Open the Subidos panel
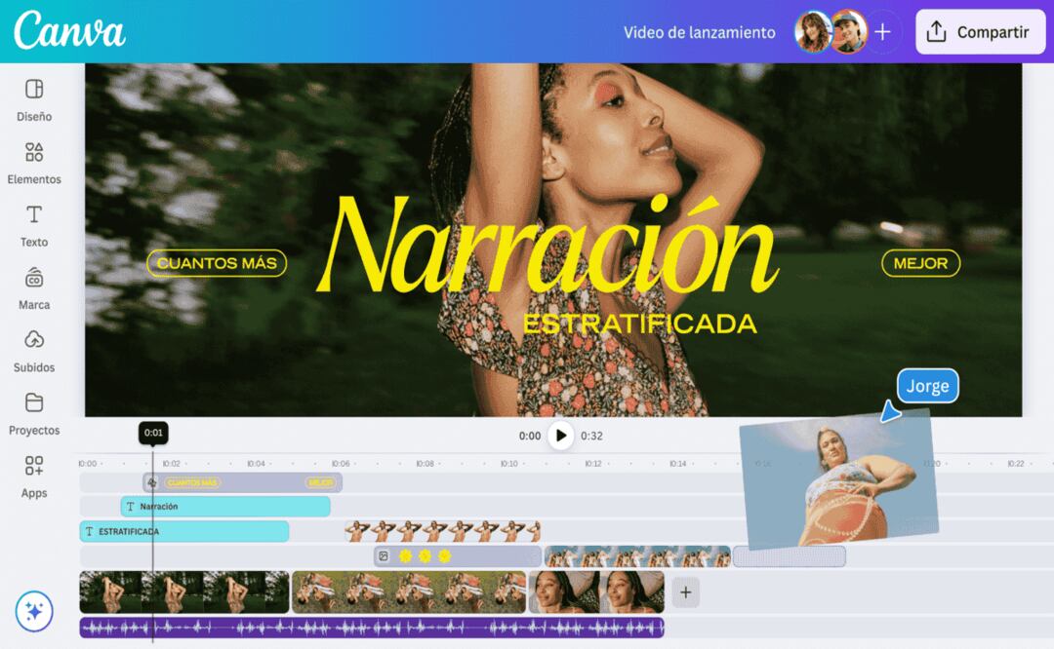 click(x=34, y=351)
